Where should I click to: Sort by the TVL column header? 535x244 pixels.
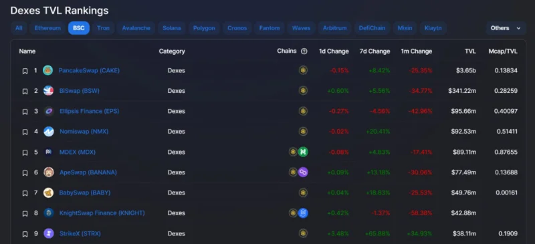[470, 51]
